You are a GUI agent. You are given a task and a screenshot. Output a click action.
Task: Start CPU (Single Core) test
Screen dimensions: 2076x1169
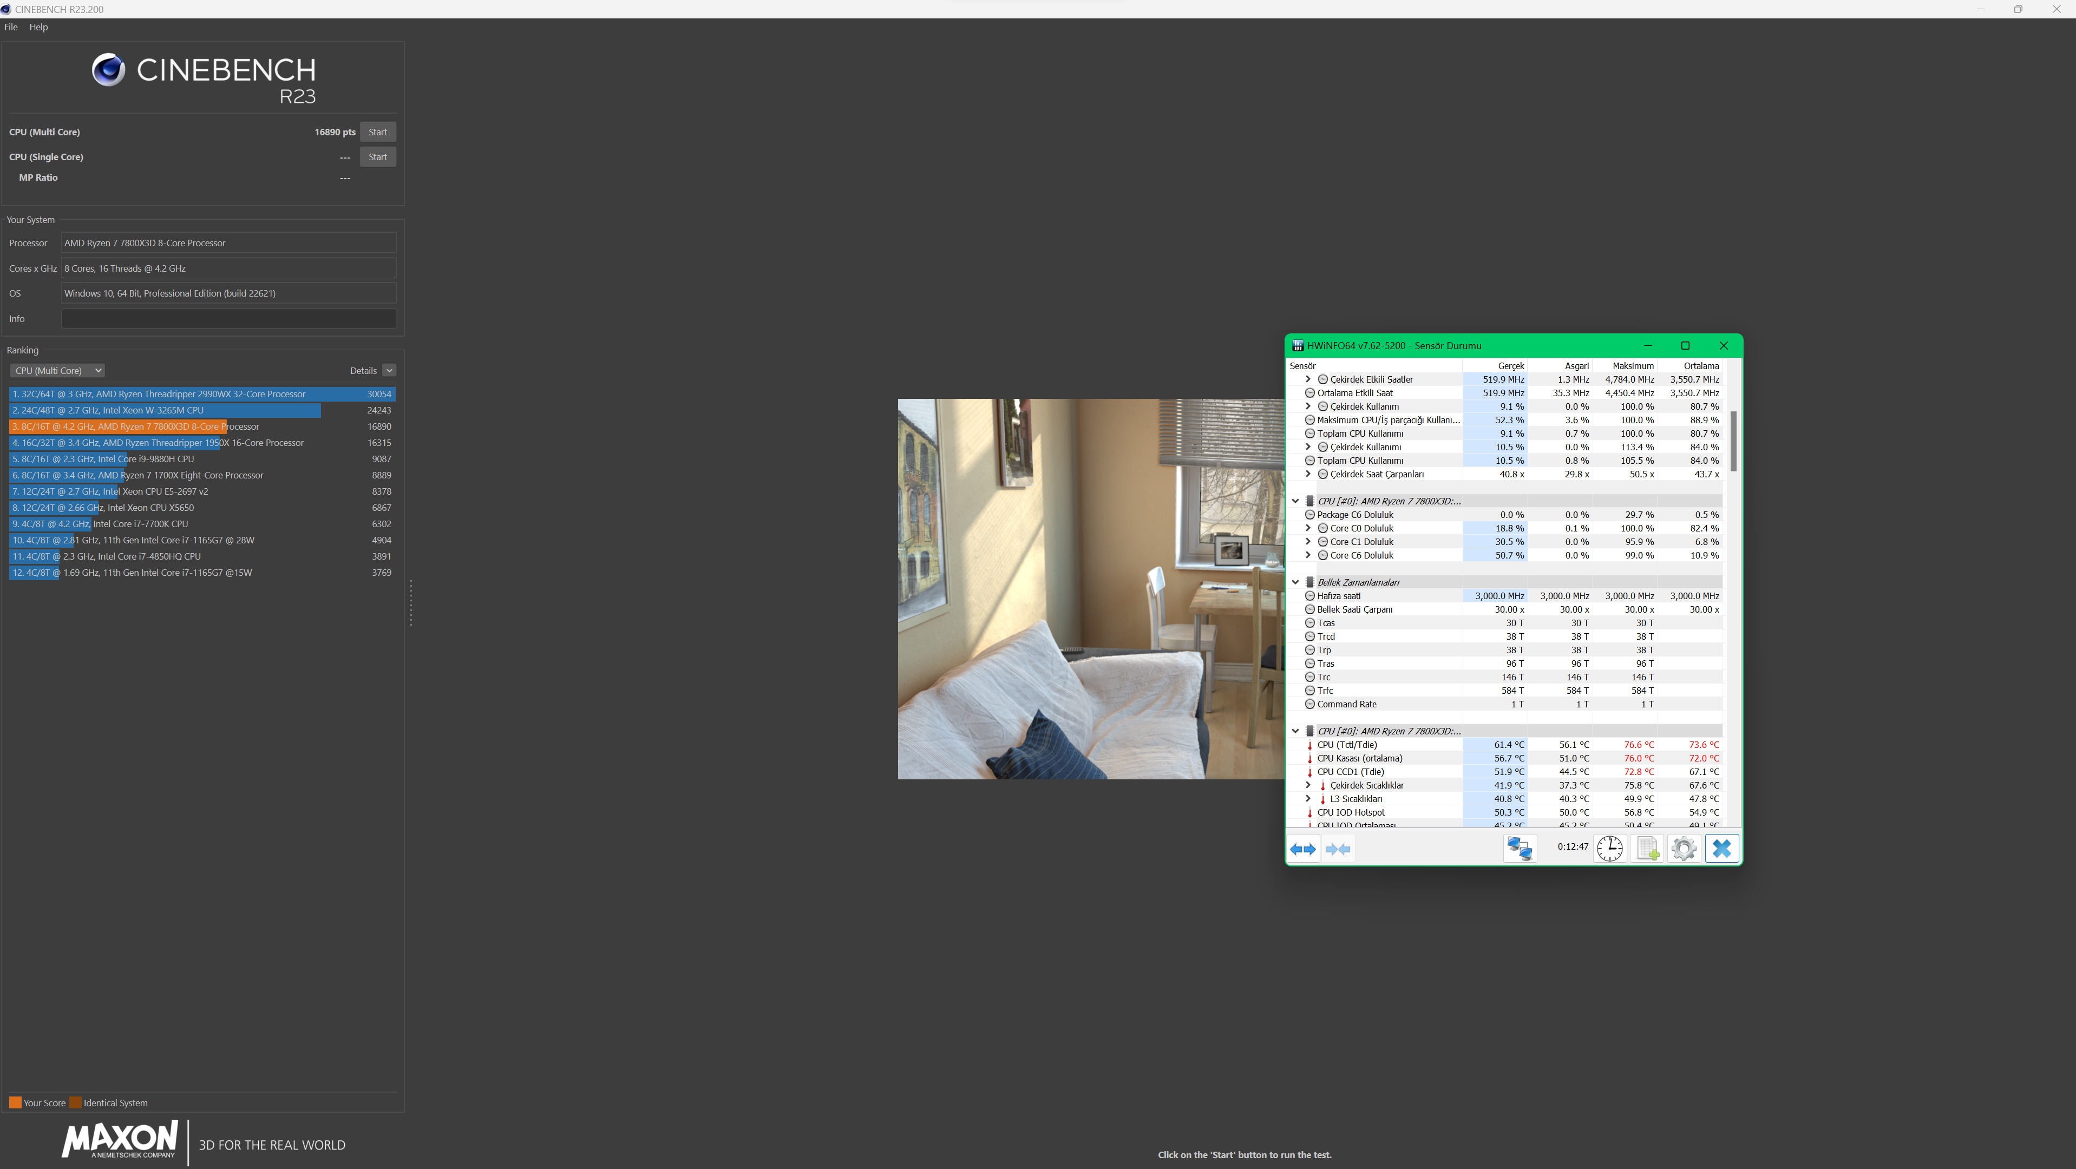click(x=377, y=157)
